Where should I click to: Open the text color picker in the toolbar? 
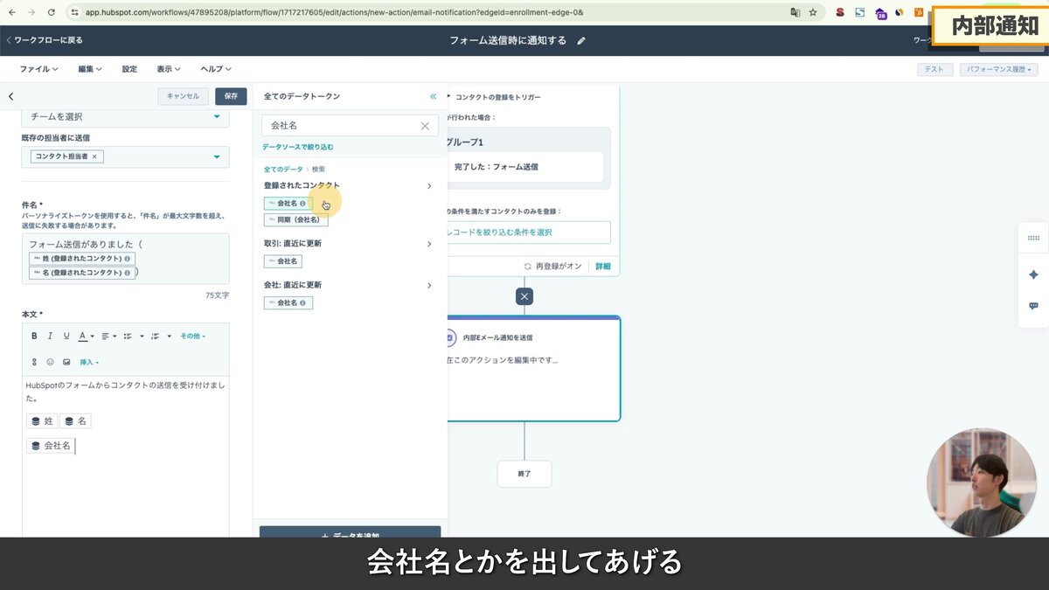[x=85, y=336]
